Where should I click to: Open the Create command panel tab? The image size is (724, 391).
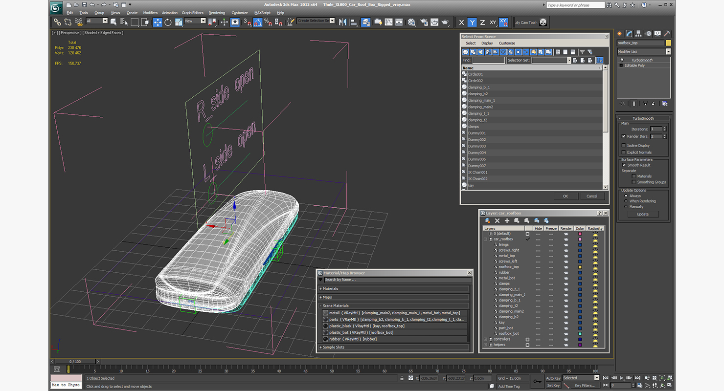coord(620,34)
